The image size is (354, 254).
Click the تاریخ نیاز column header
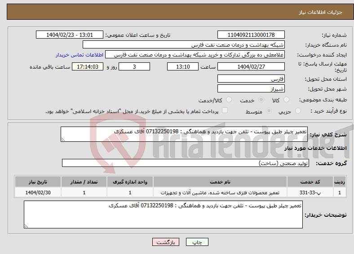(x=38, y=182)
